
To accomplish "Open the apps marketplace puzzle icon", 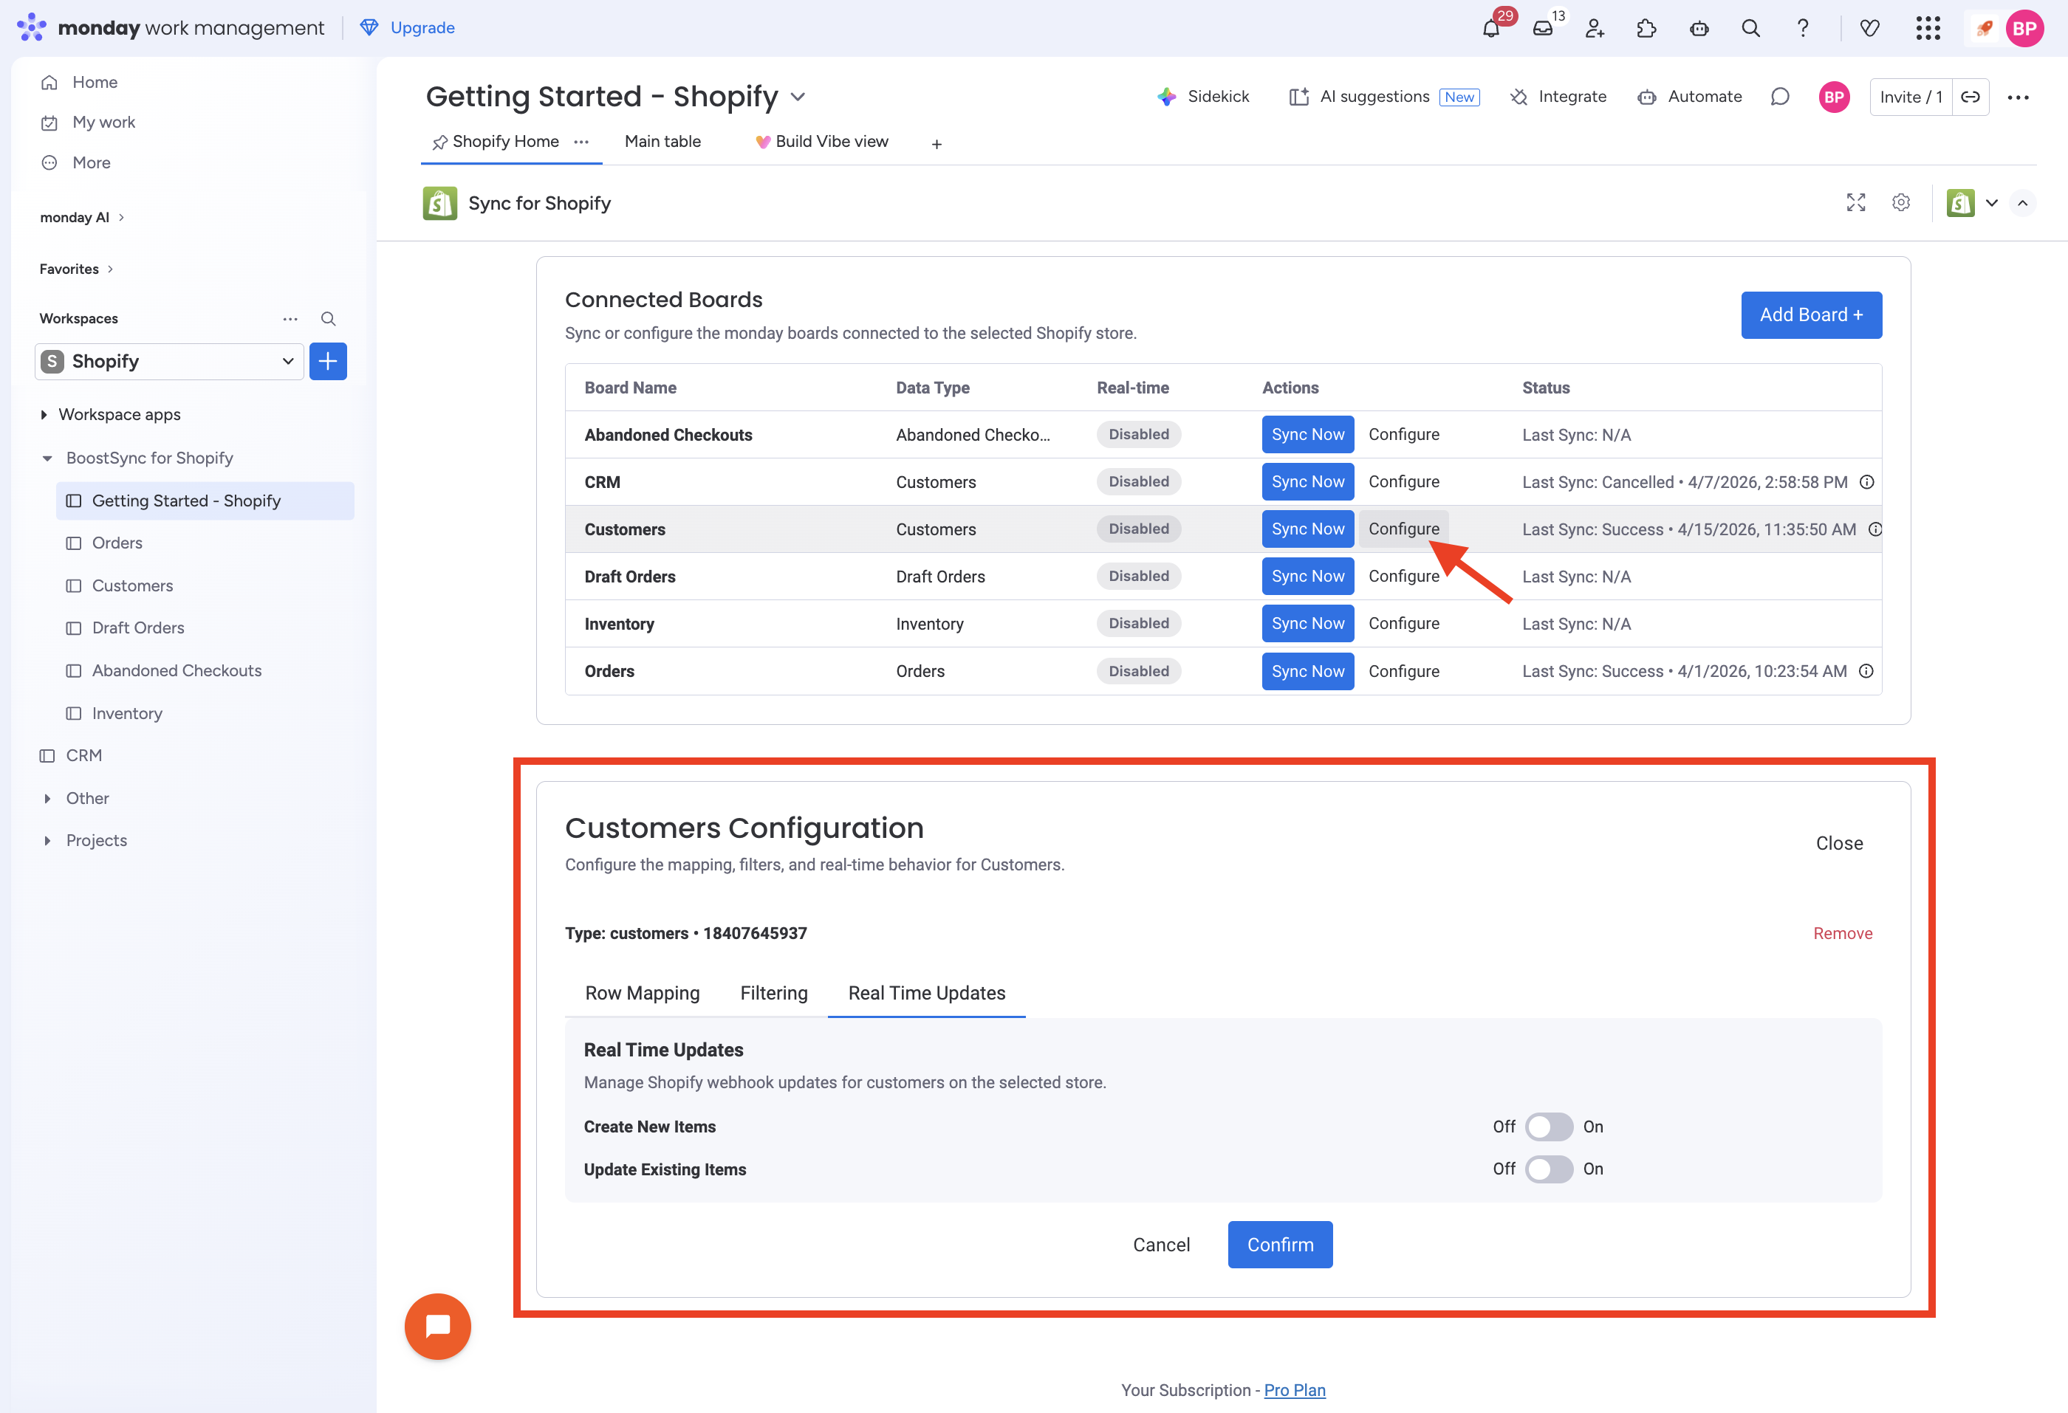I will (1646, 29).
